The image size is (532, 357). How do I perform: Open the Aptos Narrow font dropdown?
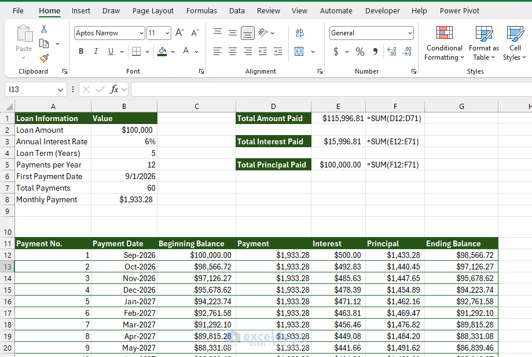(x=141, y=33)
